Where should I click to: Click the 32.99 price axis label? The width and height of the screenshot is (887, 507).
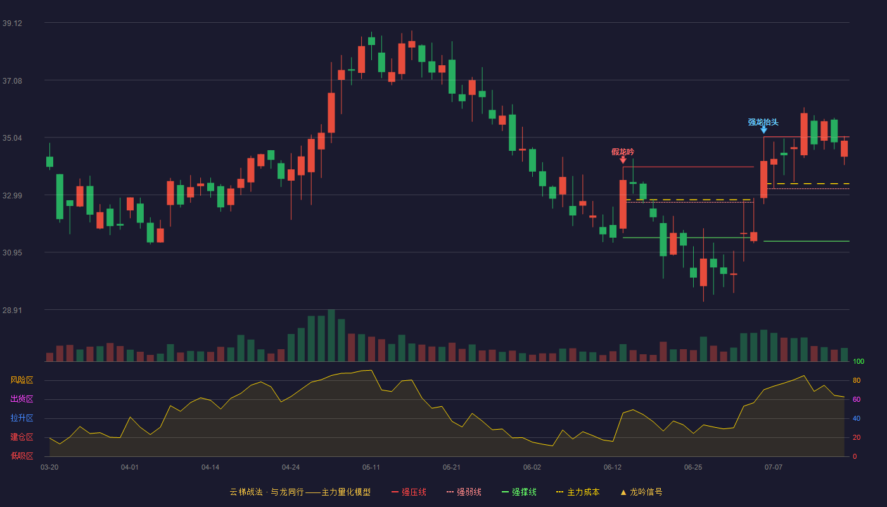(12, 195)
